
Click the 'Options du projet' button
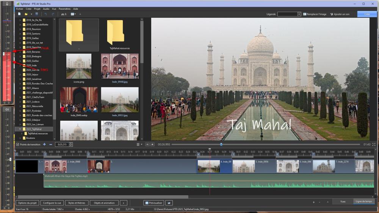pyautogui.click(x=27, y=203)
